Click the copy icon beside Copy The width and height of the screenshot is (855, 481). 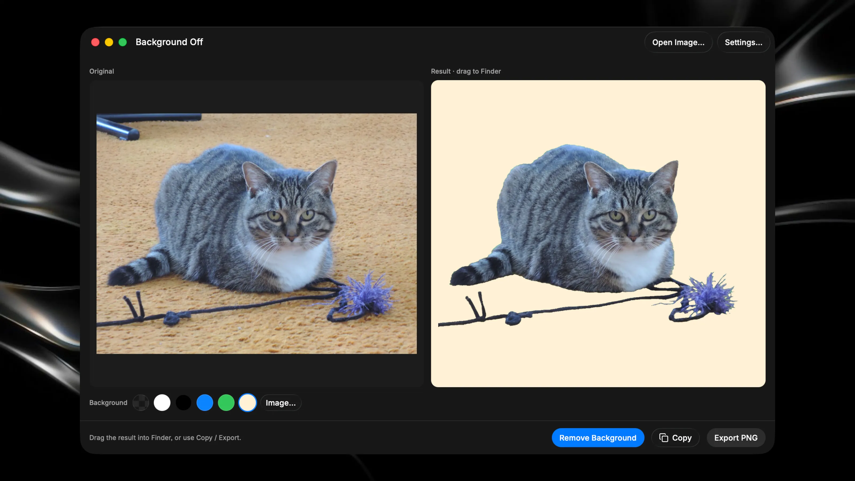pos(663,437)
